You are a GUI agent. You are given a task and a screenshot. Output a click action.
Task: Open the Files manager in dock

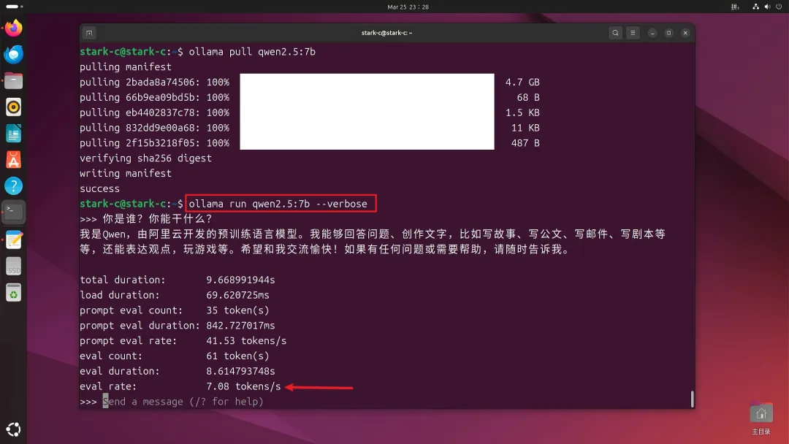coord(14,80)
